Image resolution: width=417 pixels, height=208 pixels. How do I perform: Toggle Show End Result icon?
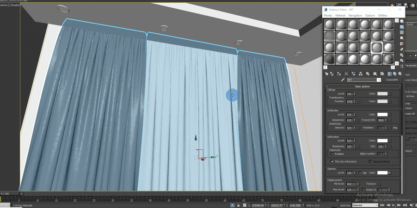pos(389,73)
